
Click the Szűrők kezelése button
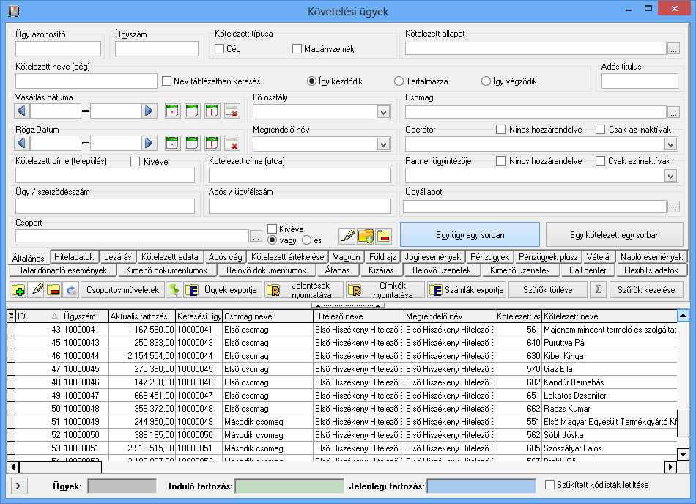[x=646, y=289]
